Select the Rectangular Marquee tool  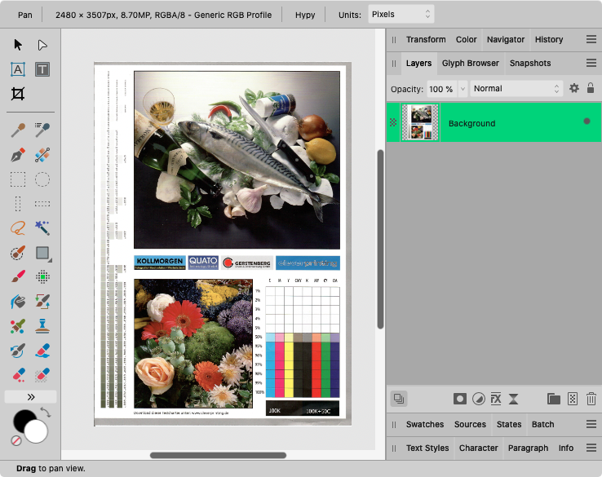(18, 179)
